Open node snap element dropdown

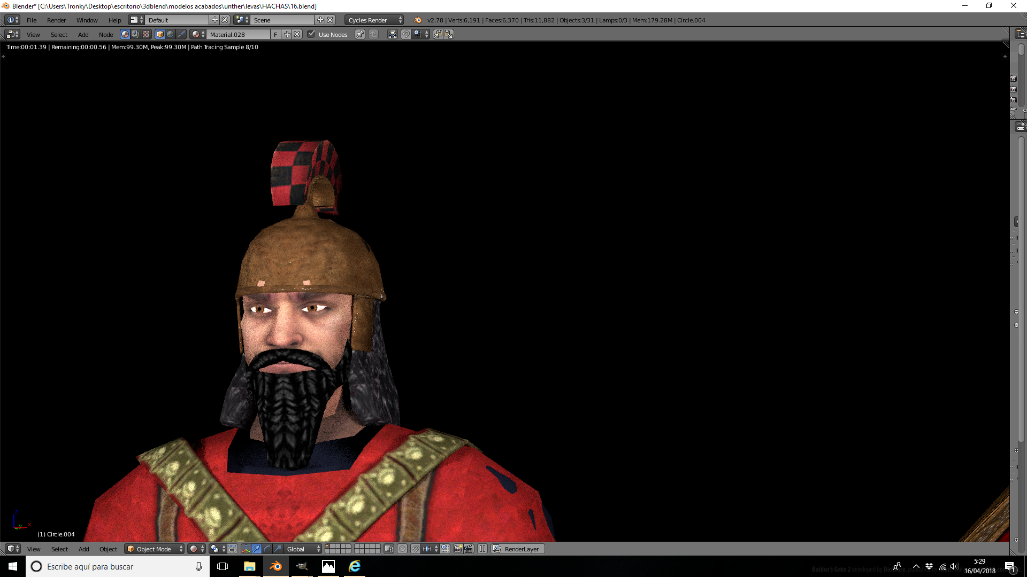tap(421, 34)
